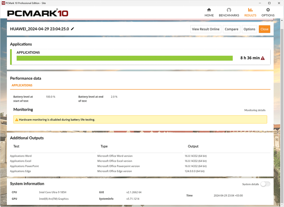
Task: Click the 124.0.0.0 (64 bit) output value
Action: pos(194,171)
